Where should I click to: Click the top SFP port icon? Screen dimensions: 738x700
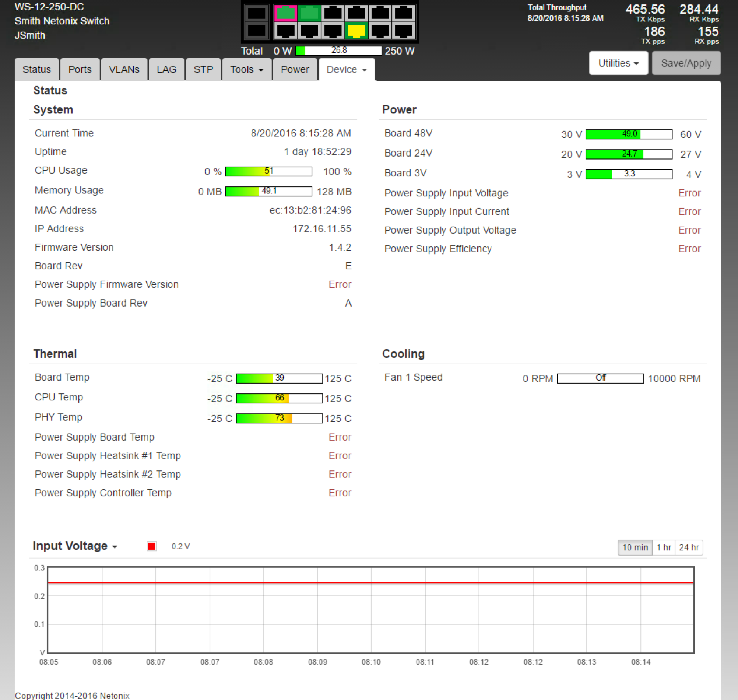tap(256, 13)
